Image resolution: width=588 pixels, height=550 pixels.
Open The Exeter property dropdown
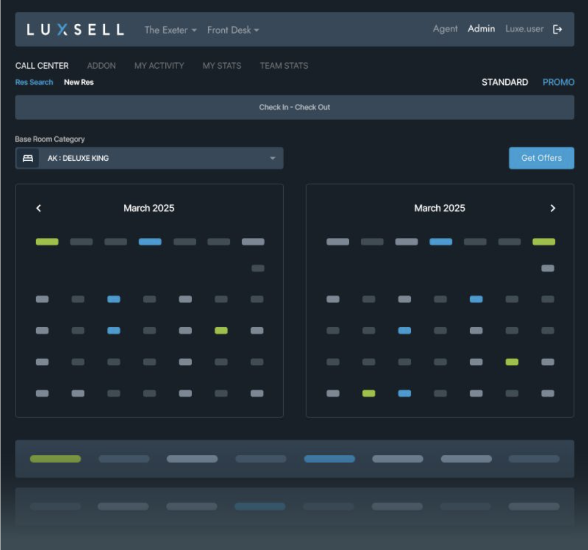coord(171,30)
